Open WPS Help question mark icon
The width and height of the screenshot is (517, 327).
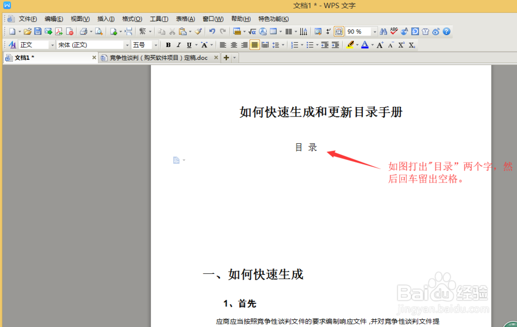tap(447, 31)
